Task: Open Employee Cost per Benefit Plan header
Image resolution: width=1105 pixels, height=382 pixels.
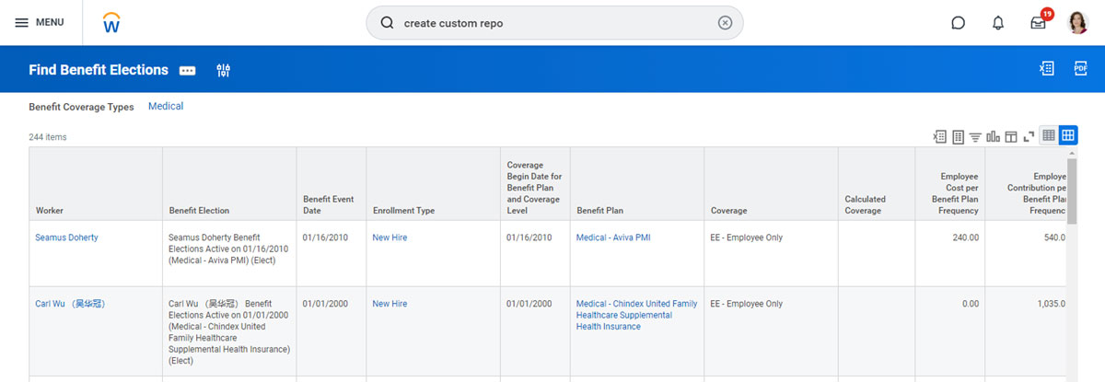Action: [x=949, y=183]
